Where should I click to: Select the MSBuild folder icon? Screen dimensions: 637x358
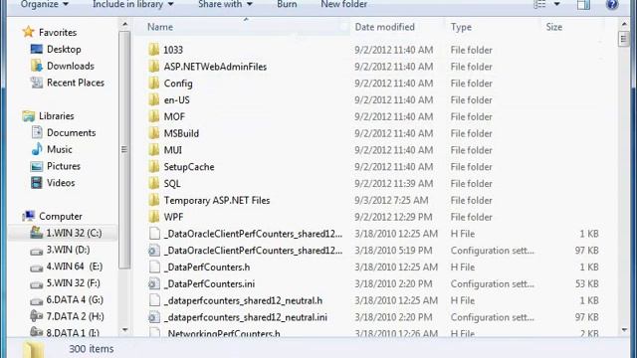(154, 133)
